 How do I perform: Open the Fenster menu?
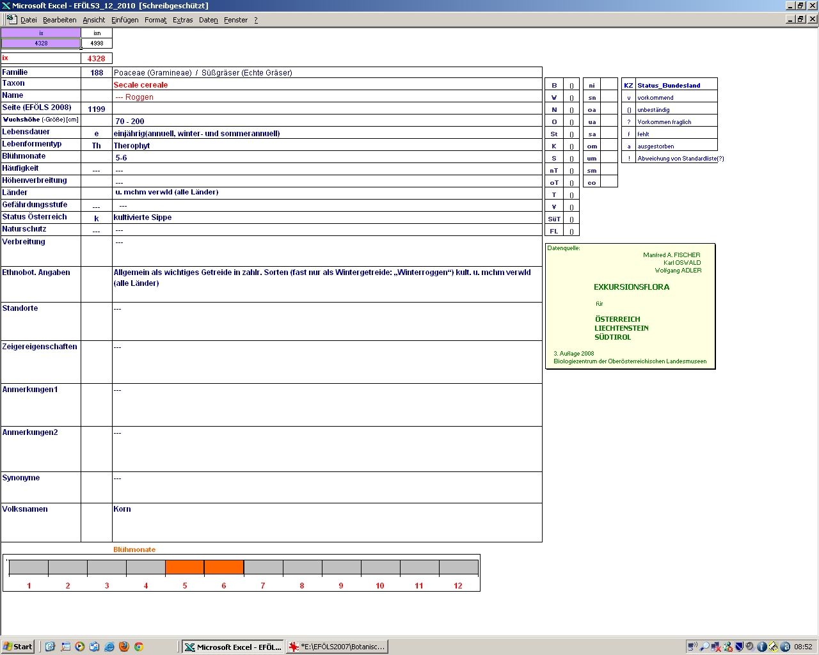click(x=235, y=20)
